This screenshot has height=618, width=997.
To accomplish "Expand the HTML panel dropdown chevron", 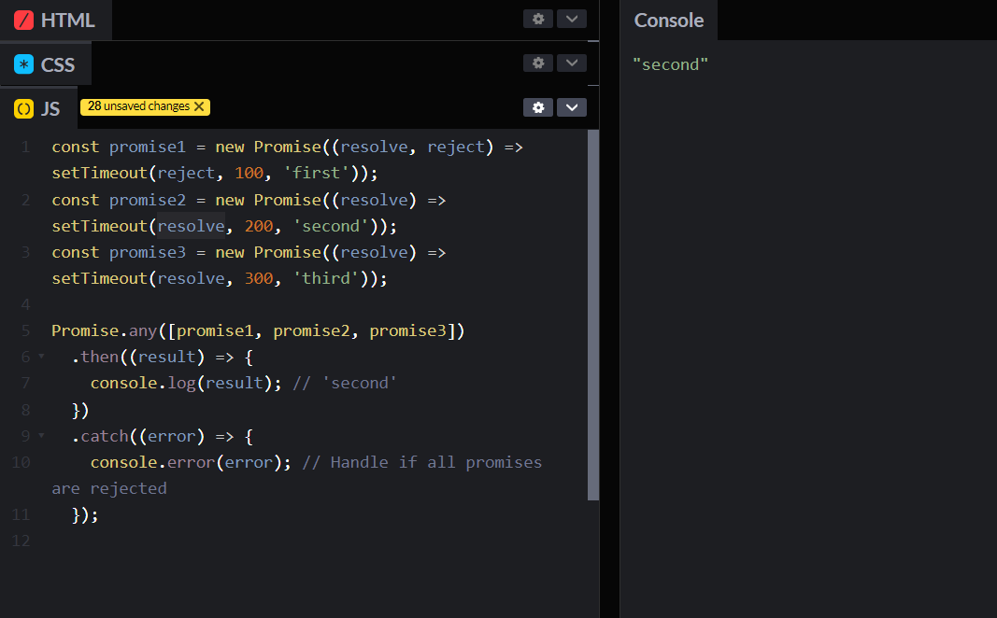I will [x=572, y=19].
